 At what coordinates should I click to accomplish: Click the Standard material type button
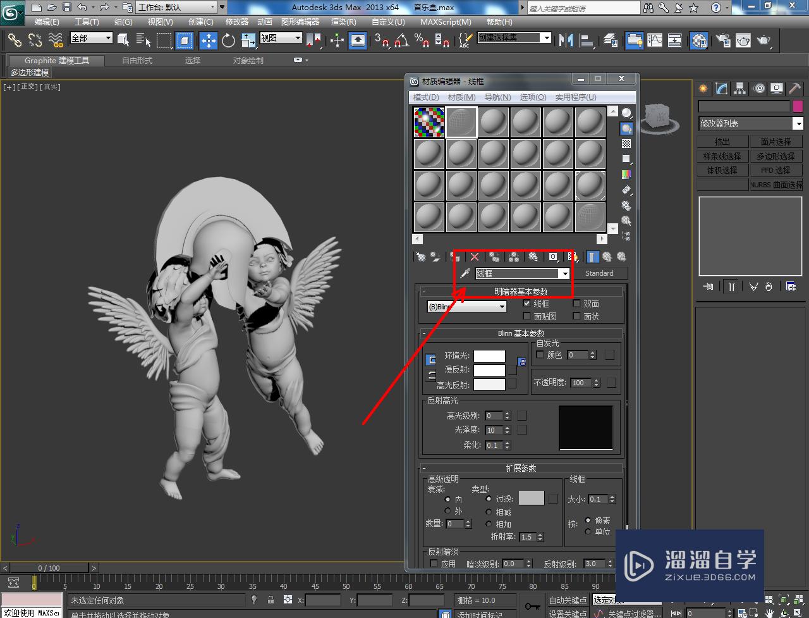(599, 273)
